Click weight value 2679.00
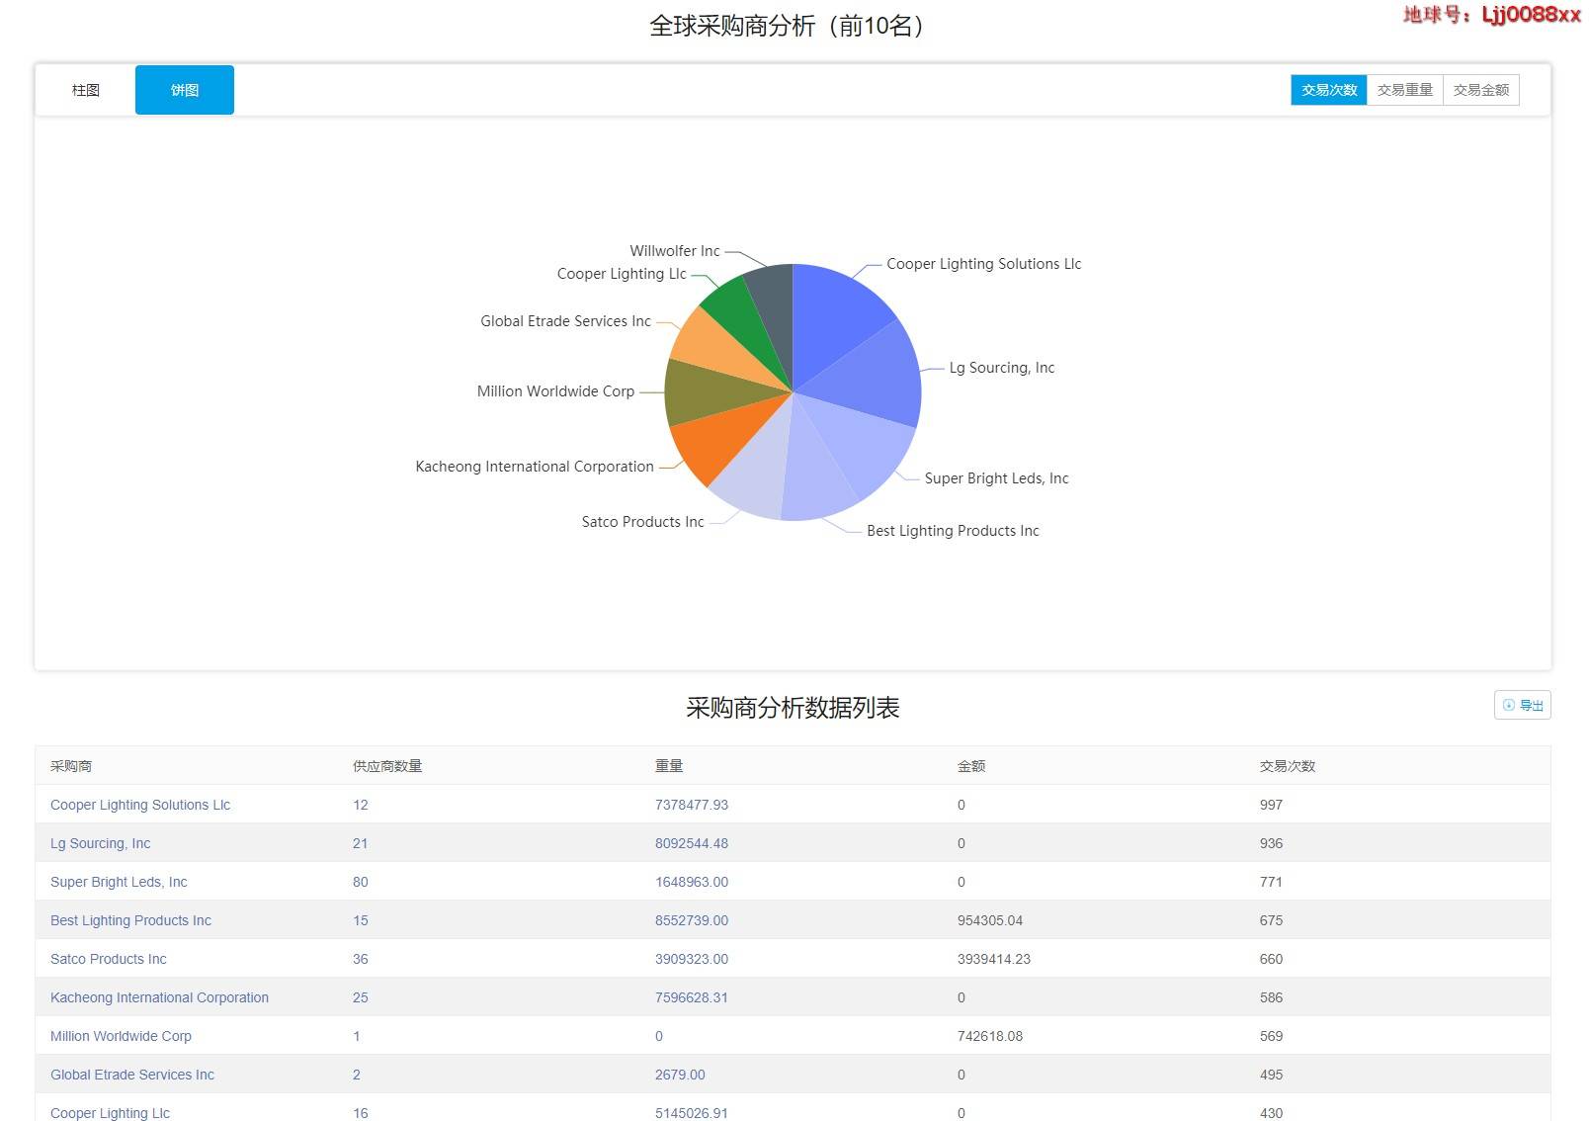 click(680, 1075)
